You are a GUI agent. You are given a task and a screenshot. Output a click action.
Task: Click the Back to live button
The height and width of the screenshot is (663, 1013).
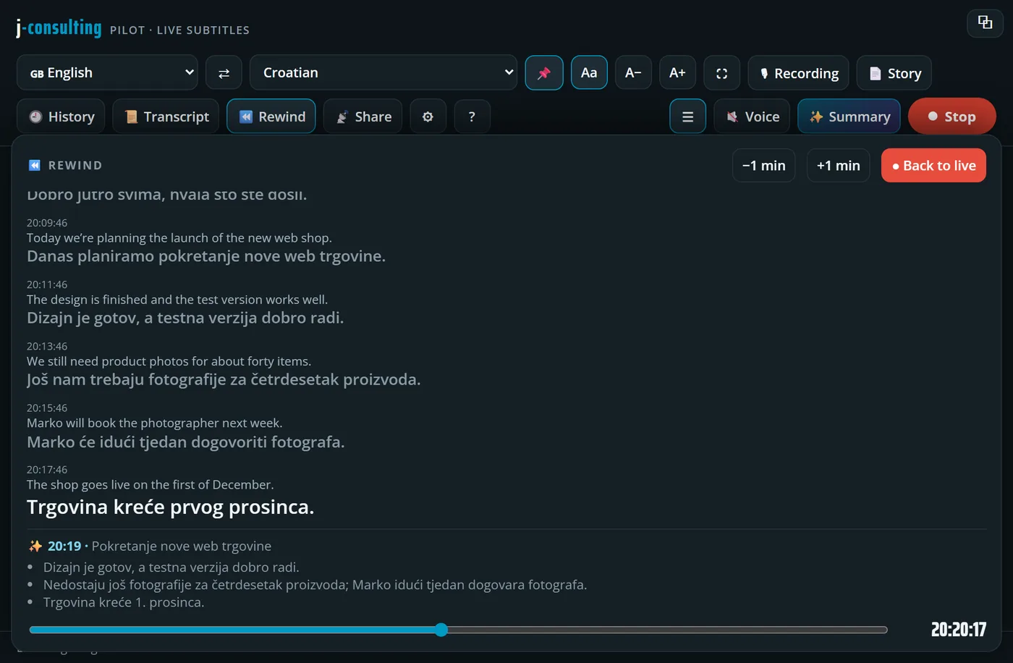[x=933, y=166]
